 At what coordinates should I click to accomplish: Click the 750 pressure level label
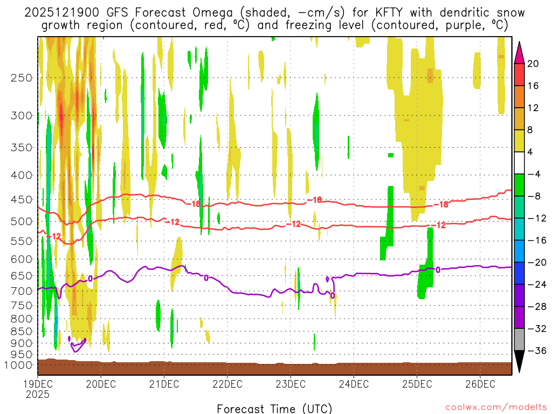coord(22,305)
